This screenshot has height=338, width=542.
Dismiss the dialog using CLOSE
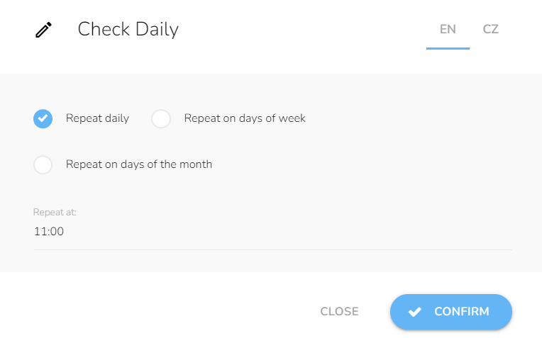tap(339, 312)
